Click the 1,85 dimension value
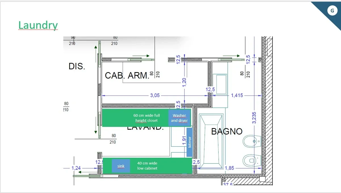This screenshot has width=341, height=193. (229, 168)
